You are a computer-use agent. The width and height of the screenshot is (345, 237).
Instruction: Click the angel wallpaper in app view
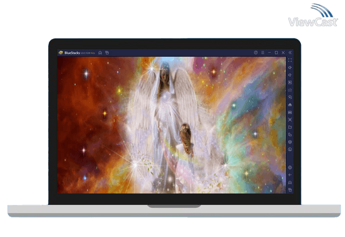click(171, 125)
